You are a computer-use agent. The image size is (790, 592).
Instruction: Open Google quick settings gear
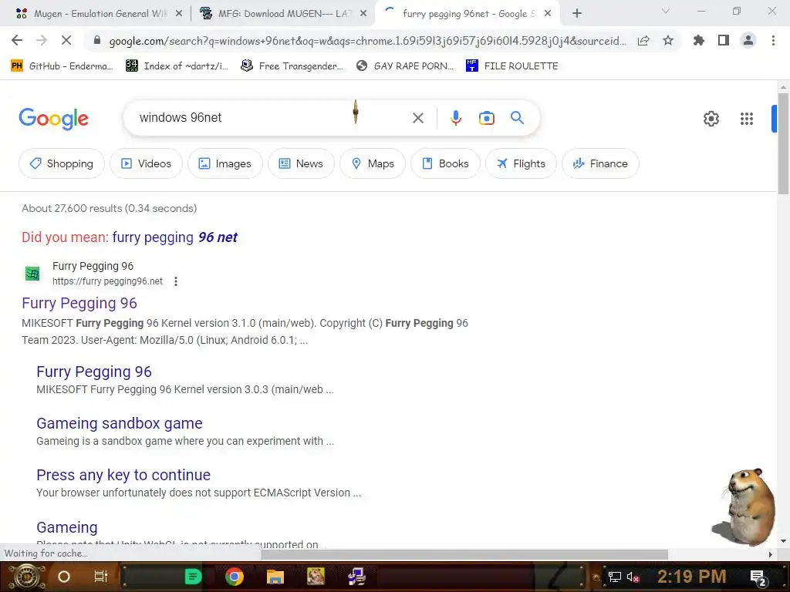(711, 119)
